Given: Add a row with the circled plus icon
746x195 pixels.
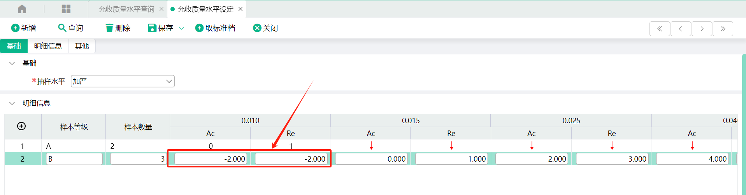Looking at the screenshot, I should tap(21, 126).
